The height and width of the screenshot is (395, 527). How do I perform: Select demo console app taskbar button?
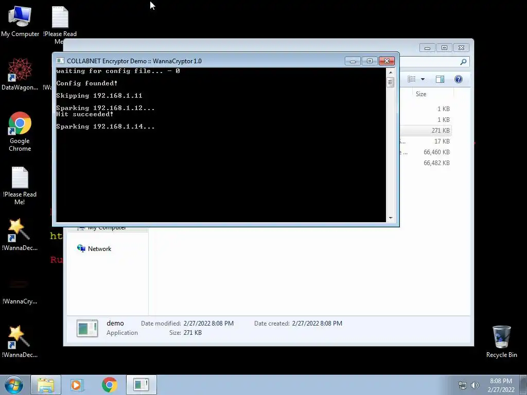(141, 385)
